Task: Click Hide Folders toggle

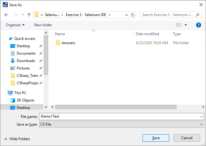Action: click(x=17, y=139)
